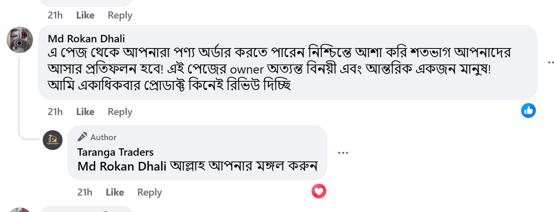
Task: Open Md Rokan Dhali's name above comment
Action: point(86,39)
